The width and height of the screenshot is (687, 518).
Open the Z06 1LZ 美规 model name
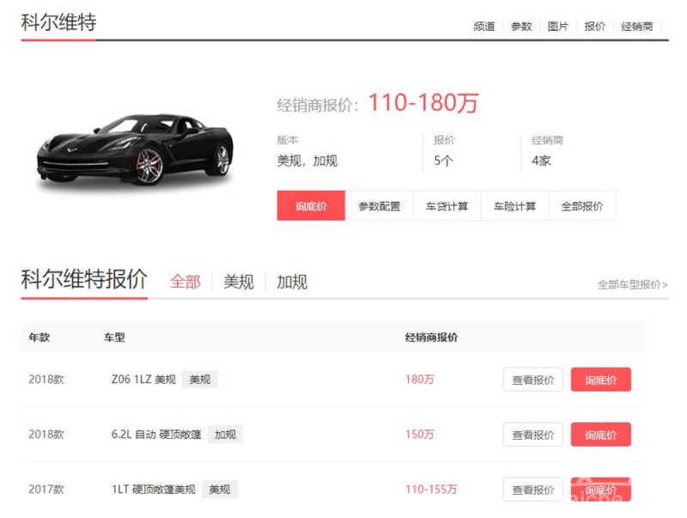(143, 380)
